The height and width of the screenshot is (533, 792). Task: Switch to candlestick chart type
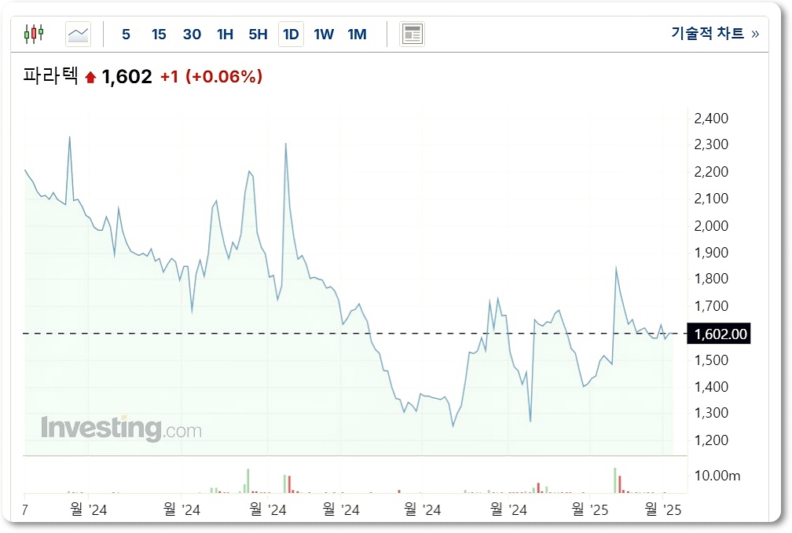34,34
